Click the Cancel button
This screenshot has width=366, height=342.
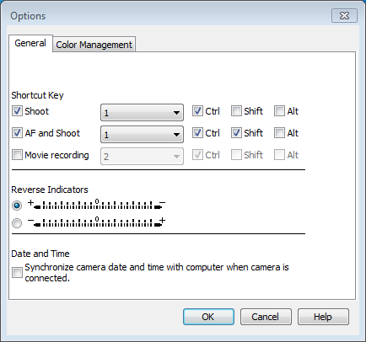266,317
